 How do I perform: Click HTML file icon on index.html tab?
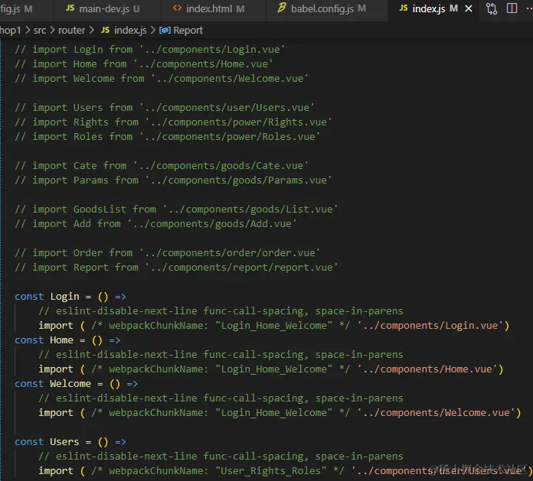pos(177,8)
